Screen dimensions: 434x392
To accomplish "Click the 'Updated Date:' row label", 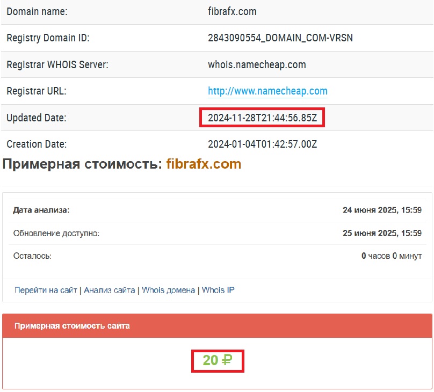I will [36, 118].
